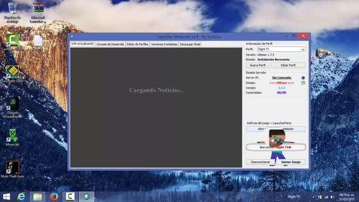Click the taskbar clock and date
Screen dimensions: 359x202
347,197
